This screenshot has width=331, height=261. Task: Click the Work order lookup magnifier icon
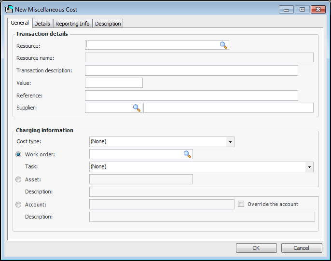187,154
